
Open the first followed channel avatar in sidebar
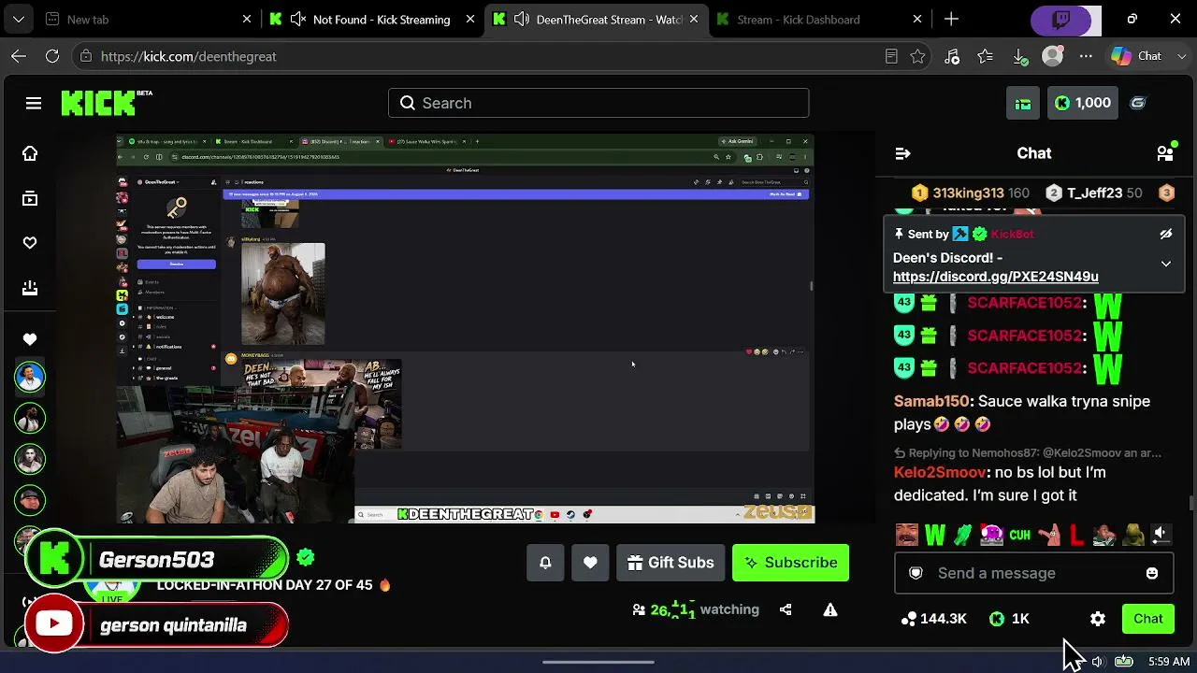(x=30, y=376)
